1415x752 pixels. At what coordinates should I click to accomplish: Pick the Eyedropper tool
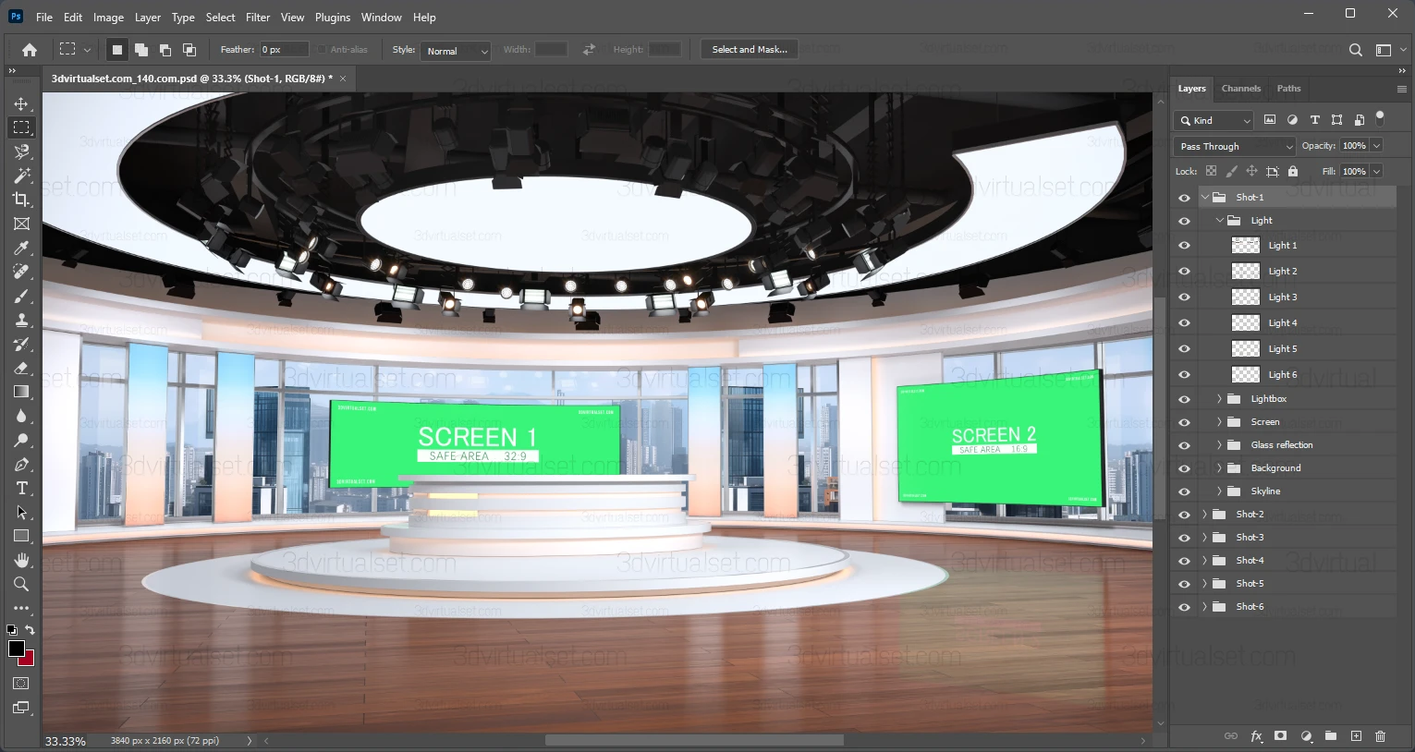pyautogui.click(x=21, y=248)
